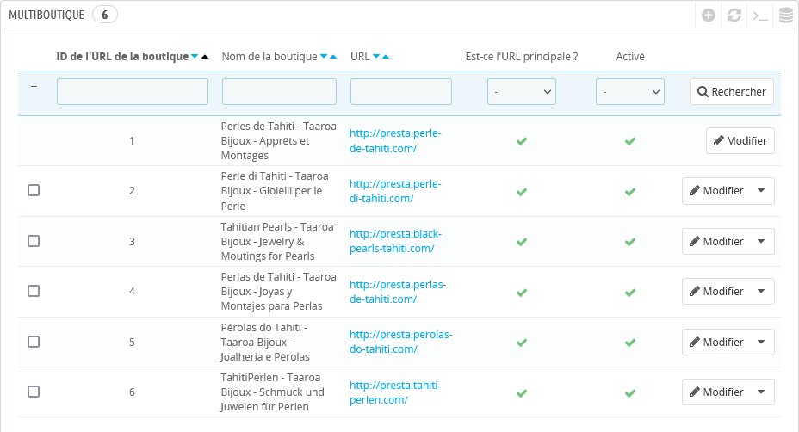Expand Modifier options for Perolas do Tahiti
Screen dimensions: 799x432
[761, 342]
